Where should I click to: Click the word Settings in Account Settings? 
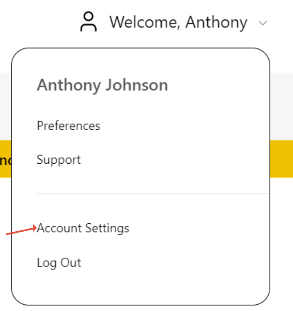click(x=107, y=228)
